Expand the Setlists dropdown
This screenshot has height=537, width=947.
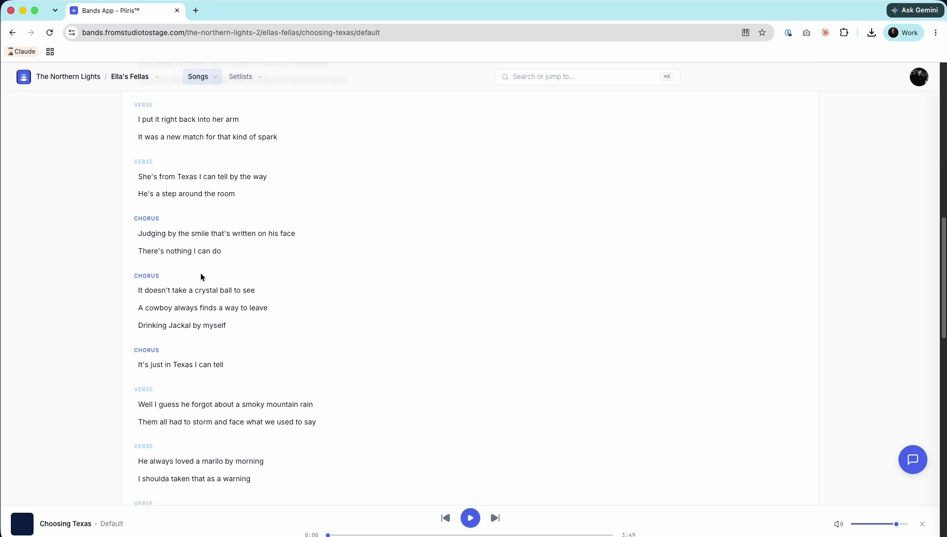(245, 76)
